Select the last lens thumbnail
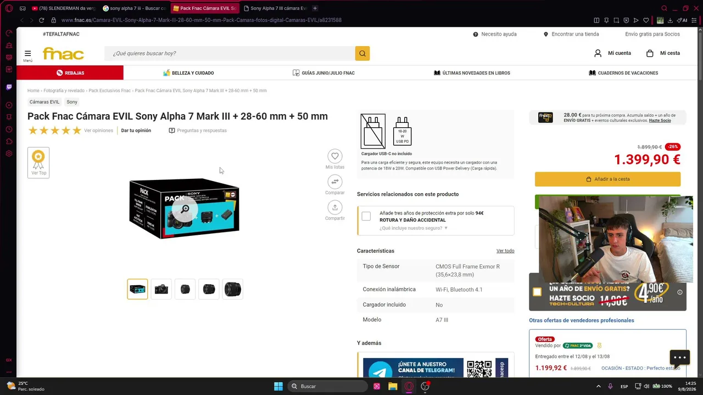Image resolution: width=703 pixels, height=395 pixels. pyautogui.click(x=233, y=289)
